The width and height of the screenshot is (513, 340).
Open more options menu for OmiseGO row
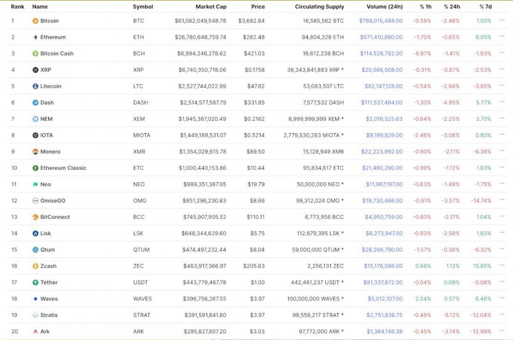(x=502, y=200)
